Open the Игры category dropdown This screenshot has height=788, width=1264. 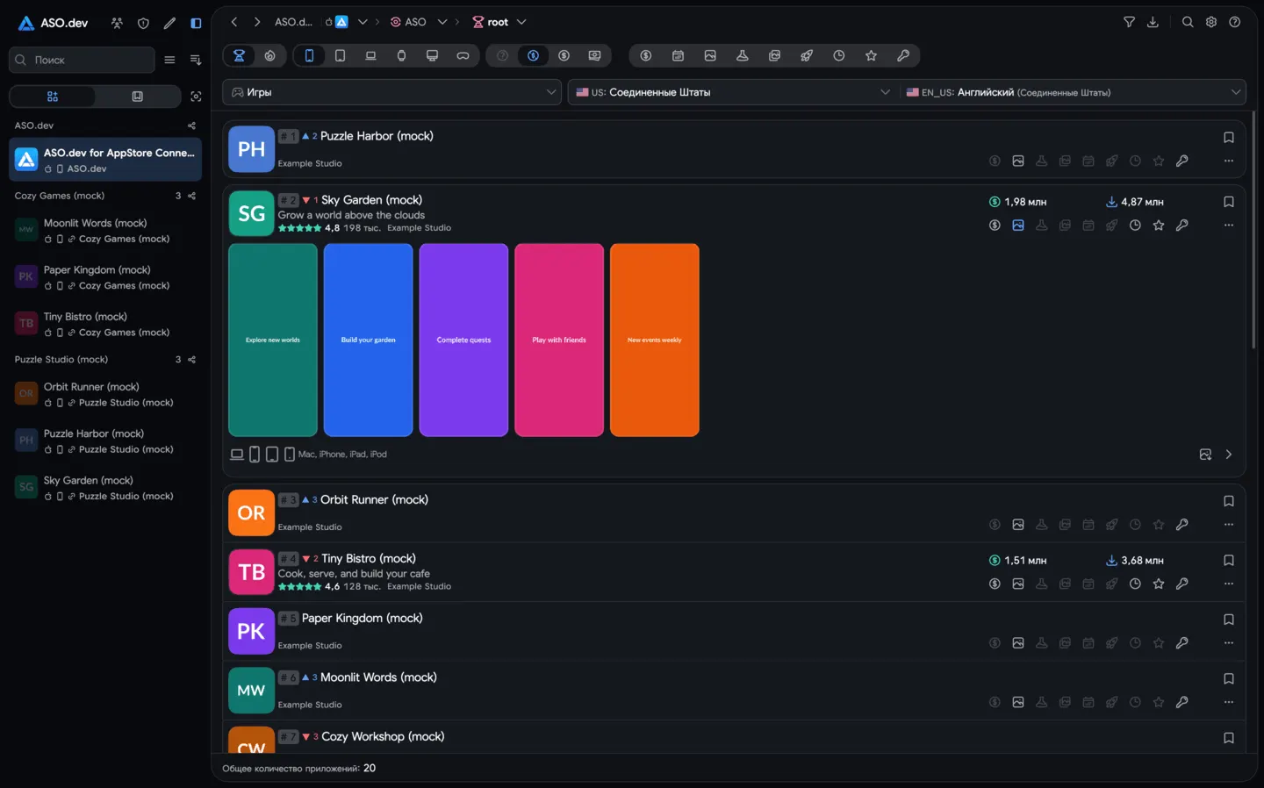click(392, 92)
